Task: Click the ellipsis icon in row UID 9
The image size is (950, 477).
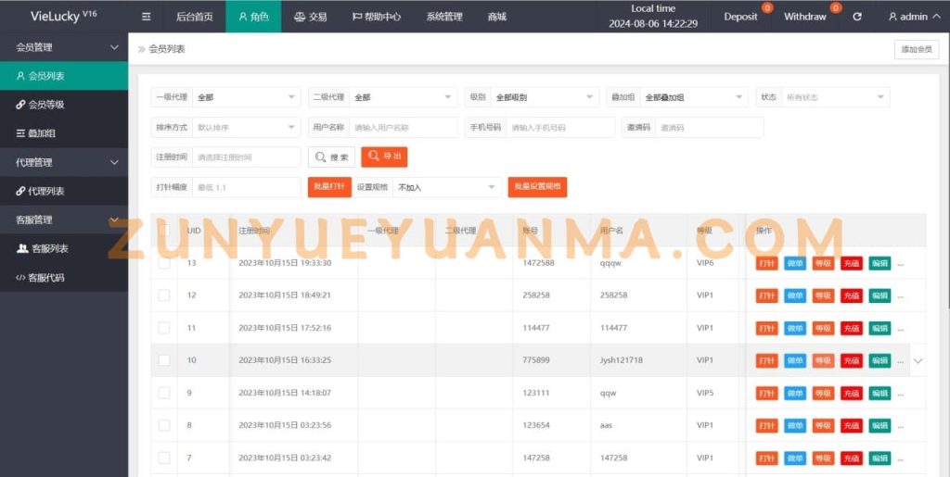Action: (900, 393)
